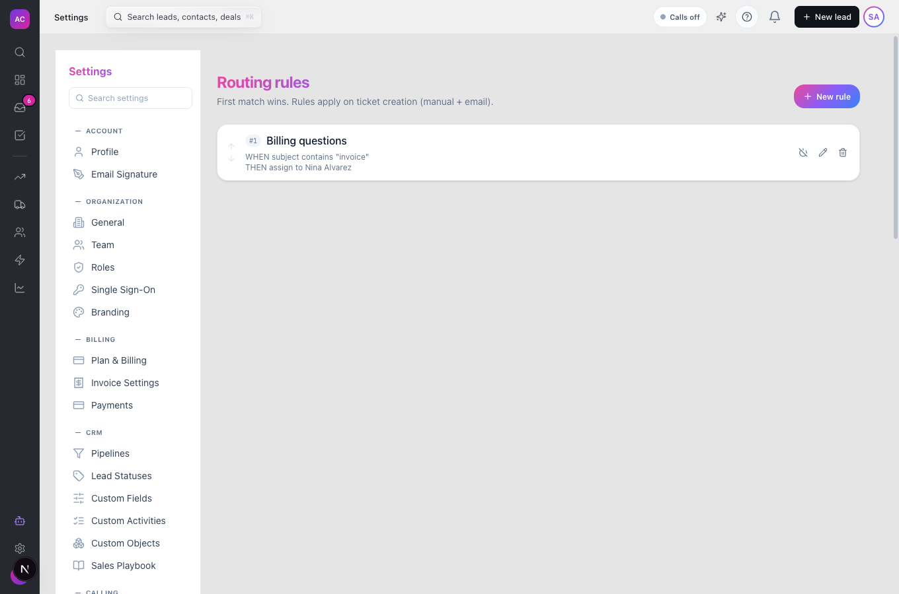The height and width of the screenshot is (594, 899).
Task: Open the dashboard grid icon
Action: coord(20,80)
